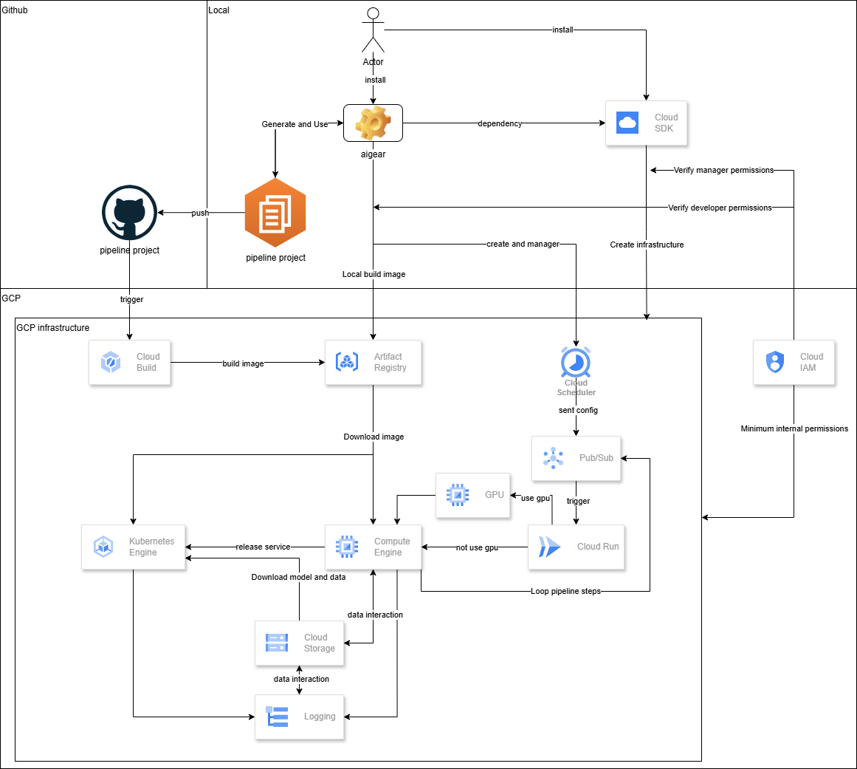Click pipeline project caption under GitHub logo
Viewport: 857px width, 769px height.
(x=129, y=250)
